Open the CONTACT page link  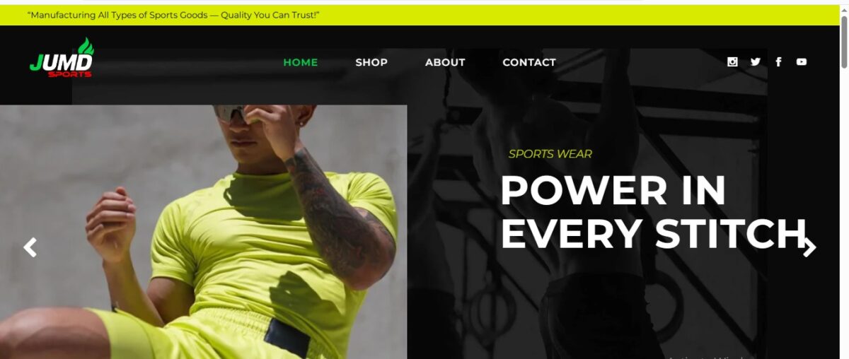(x=529, y=62)
